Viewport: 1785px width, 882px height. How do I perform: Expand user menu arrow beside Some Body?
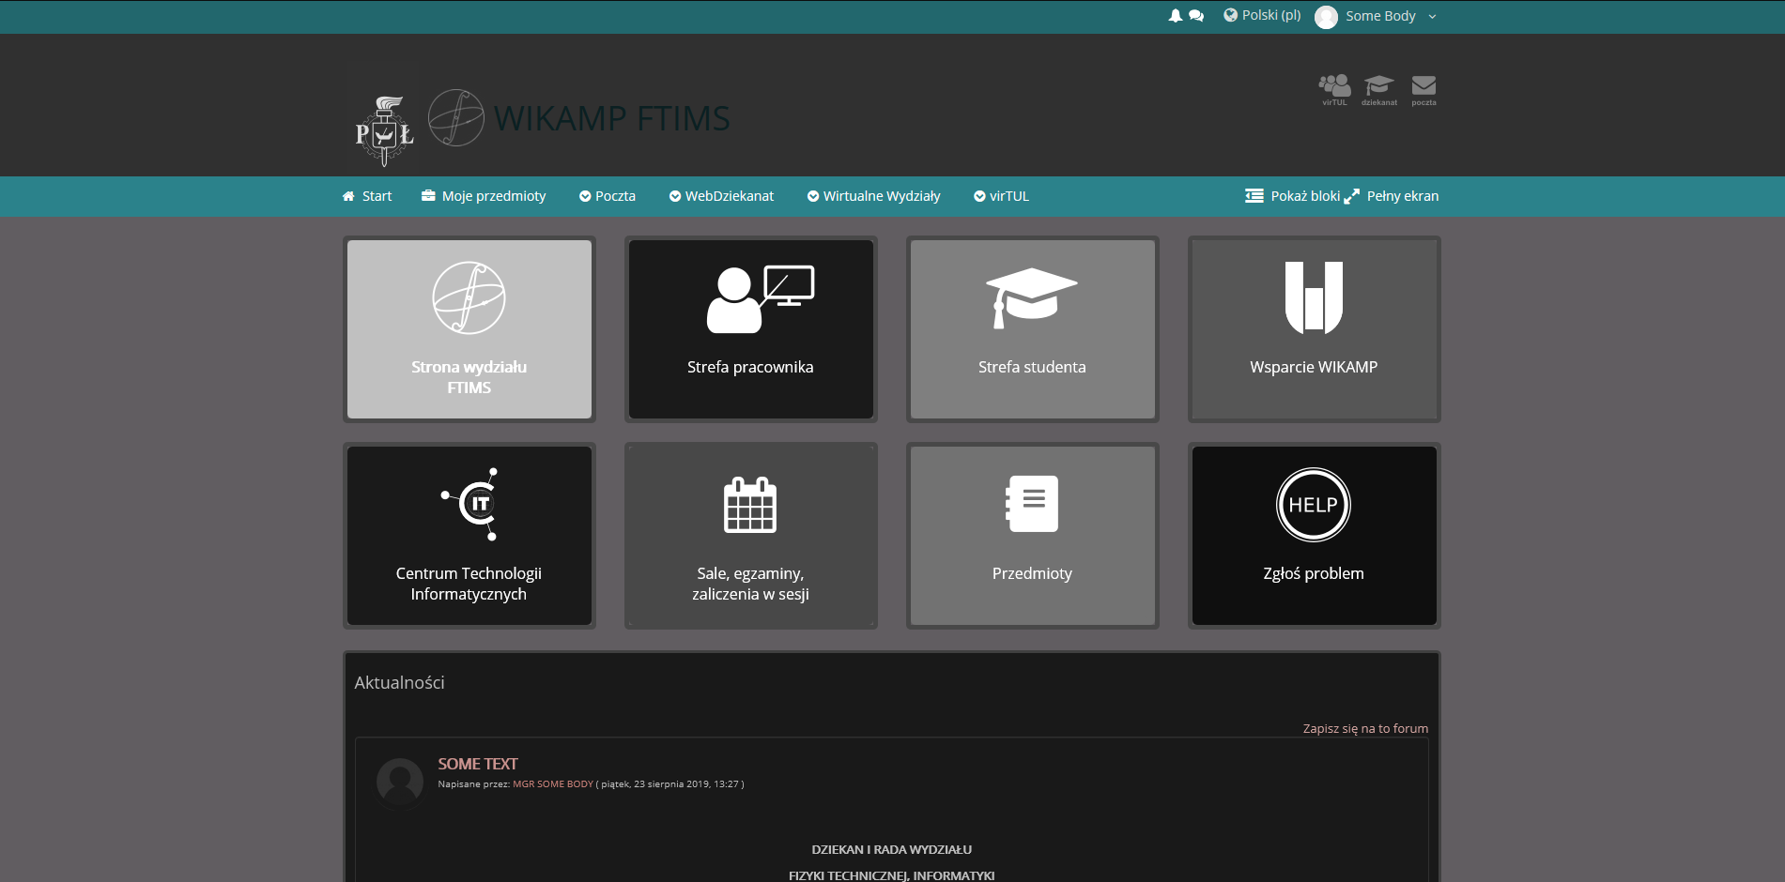click(x=1432, y=17)
